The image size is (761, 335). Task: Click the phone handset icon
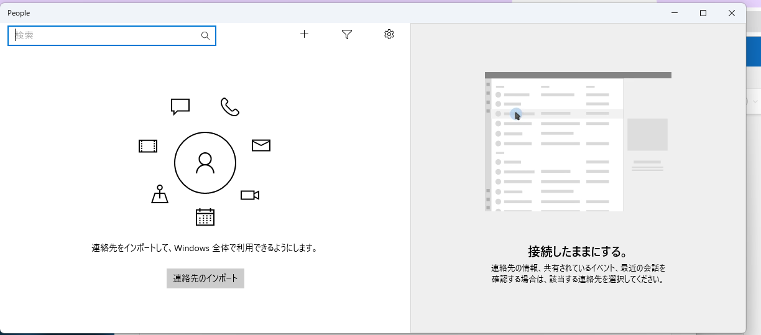pos(230,107)
